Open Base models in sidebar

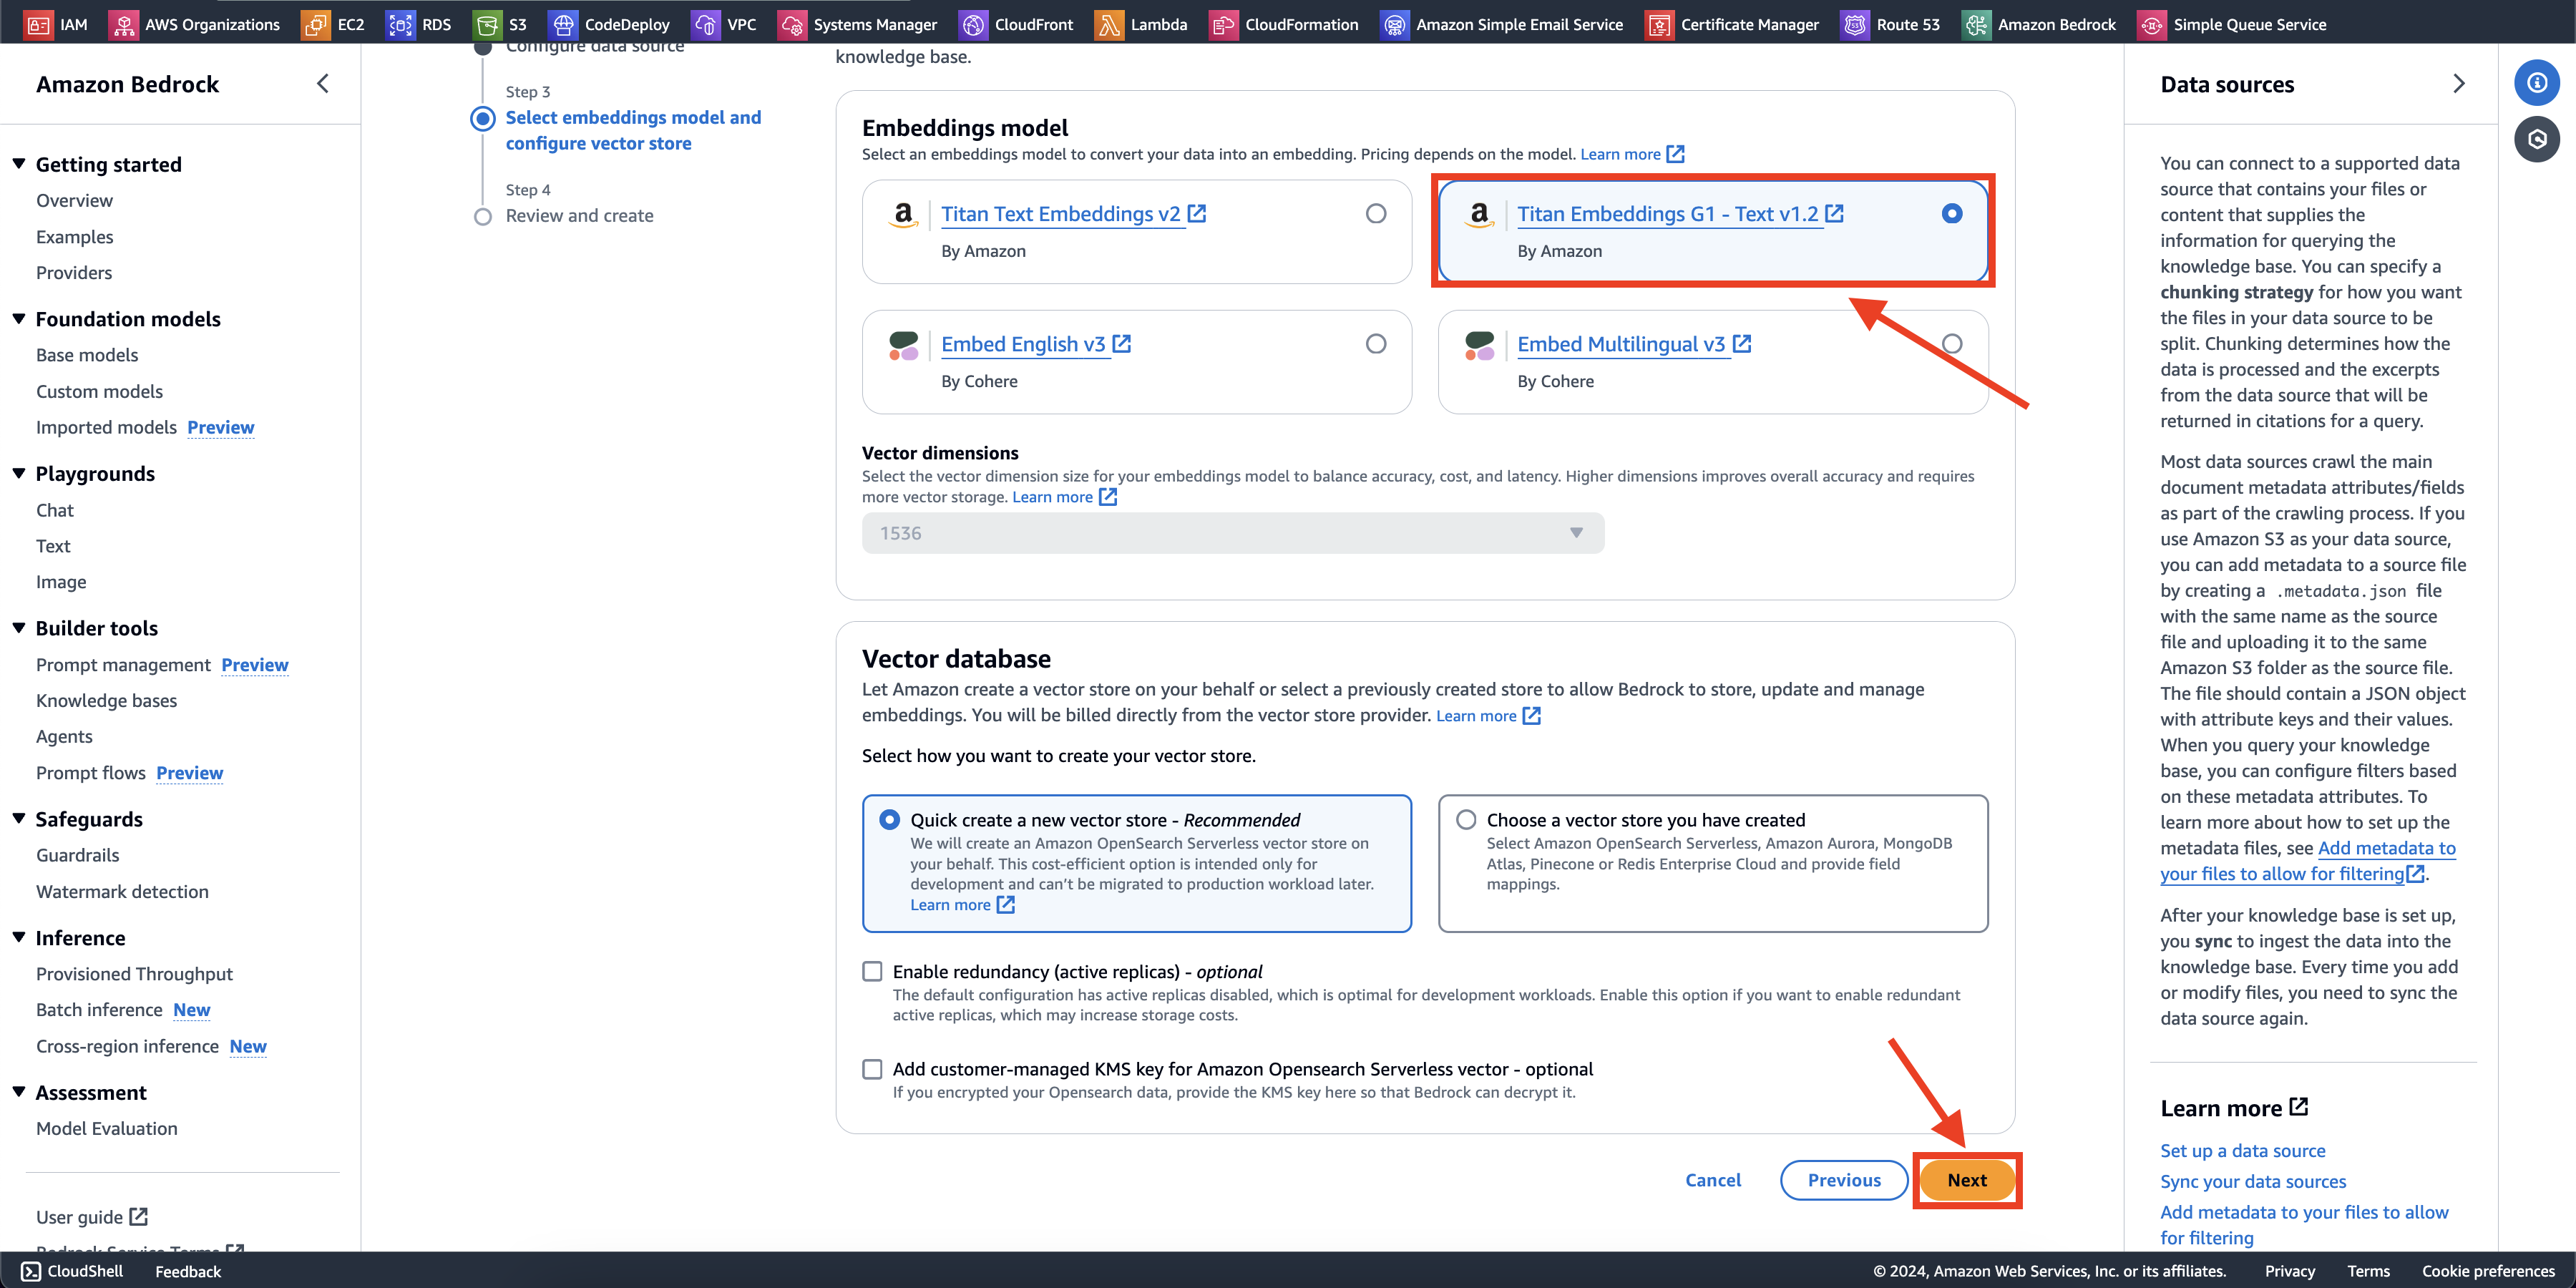pyautogui.click(x=87, y=355)
